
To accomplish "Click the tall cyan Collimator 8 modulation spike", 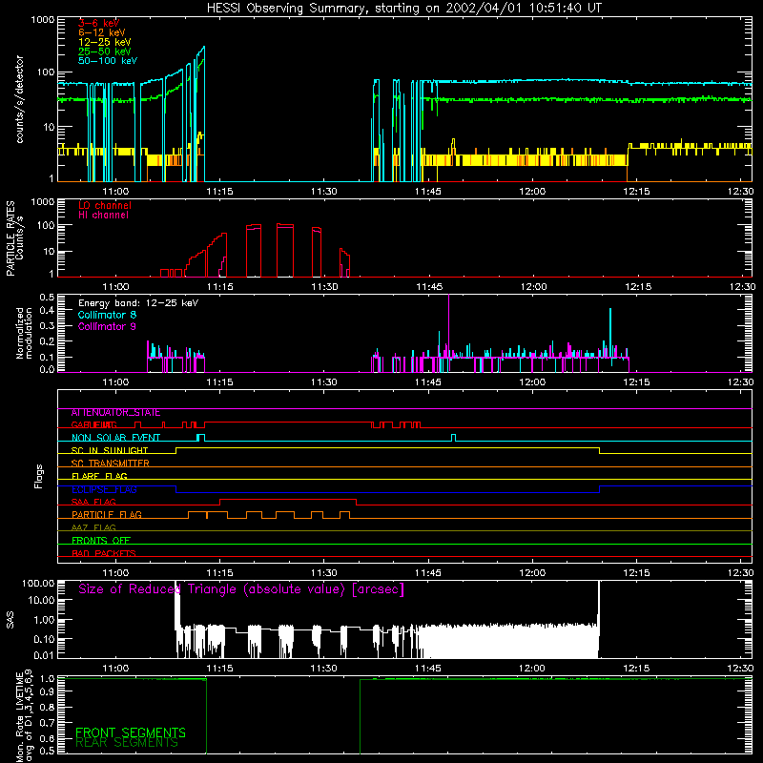I will pyautogui.click(x=610, y=331).
